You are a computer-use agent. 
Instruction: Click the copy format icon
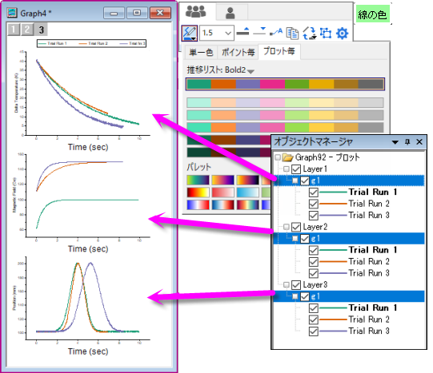[292, 33]
